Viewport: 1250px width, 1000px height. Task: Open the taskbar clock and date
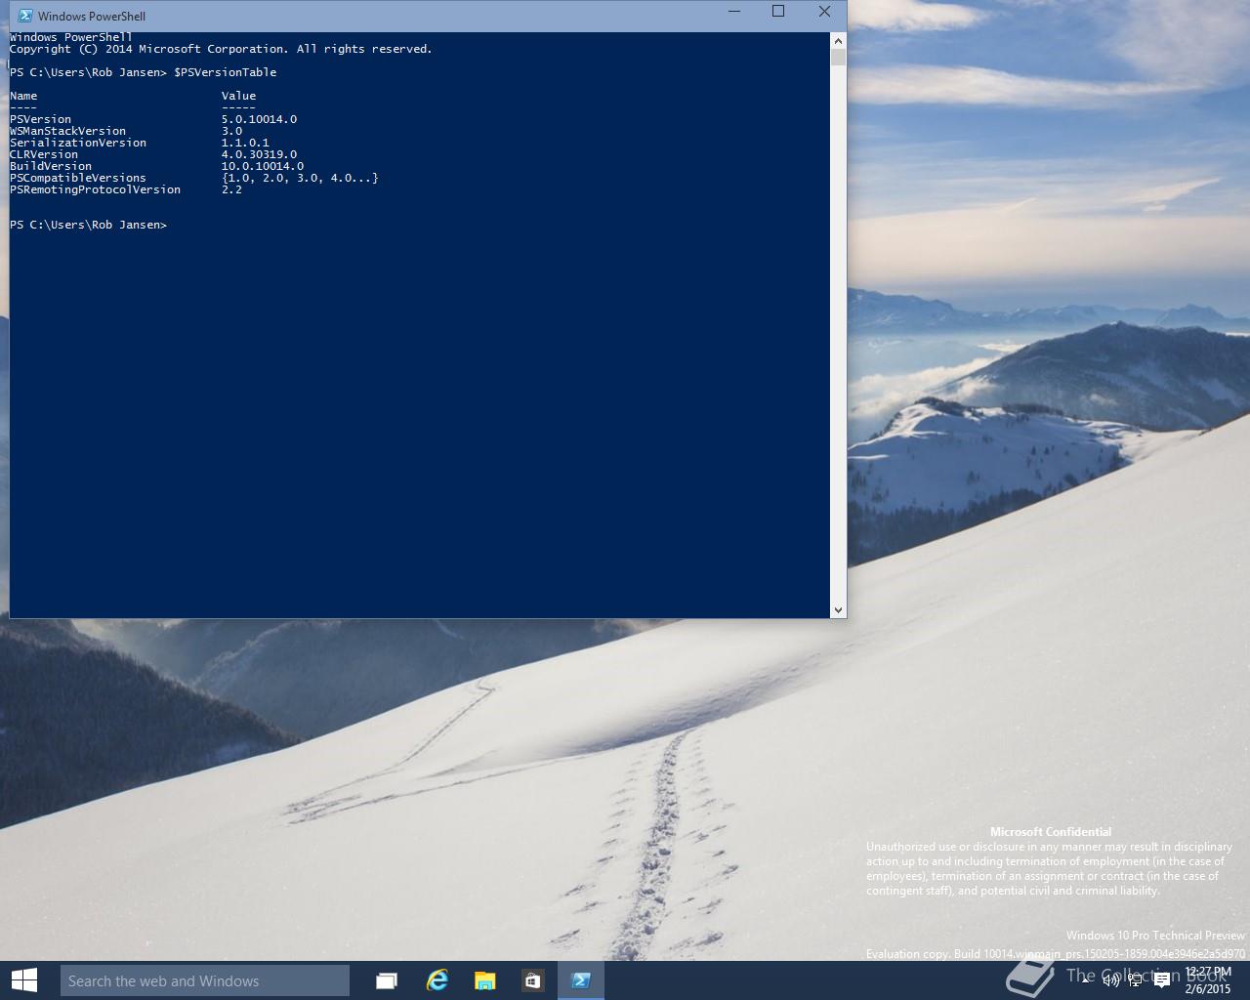(1207, 980)
